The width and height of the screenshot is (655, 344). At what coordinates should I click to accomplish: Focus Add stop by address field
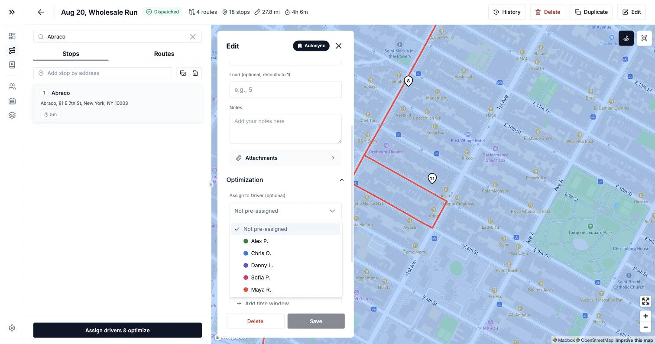[x=103, y=73]
